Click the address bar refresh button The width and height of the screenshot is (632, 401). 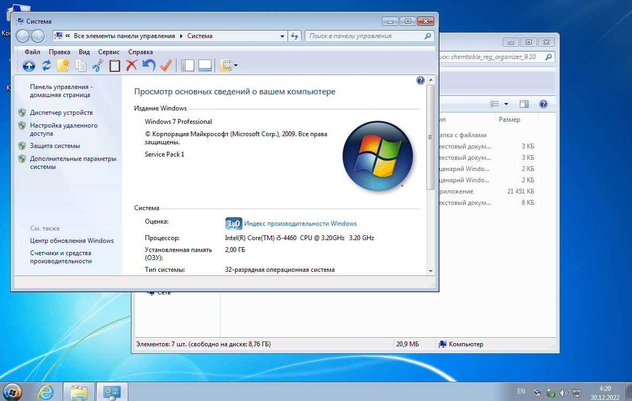tap(295, 36)
